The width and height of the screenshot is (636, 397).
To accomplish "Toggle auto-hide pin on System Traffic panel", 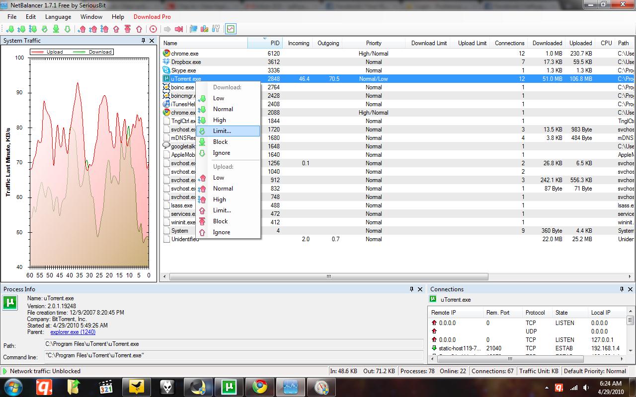I will pyautogui.click(x=144, y=41).
